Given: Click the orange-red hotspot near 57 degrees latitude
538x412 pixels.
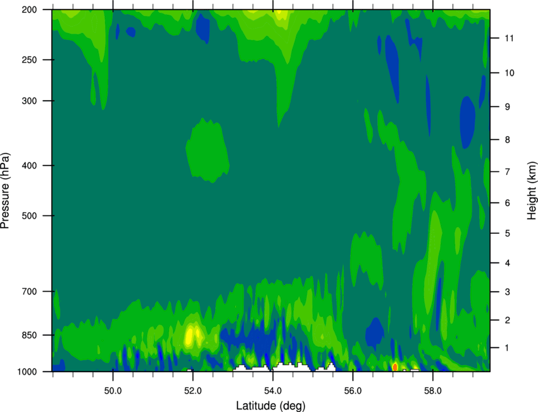Looking at the screenshot, I should [395, 367].
